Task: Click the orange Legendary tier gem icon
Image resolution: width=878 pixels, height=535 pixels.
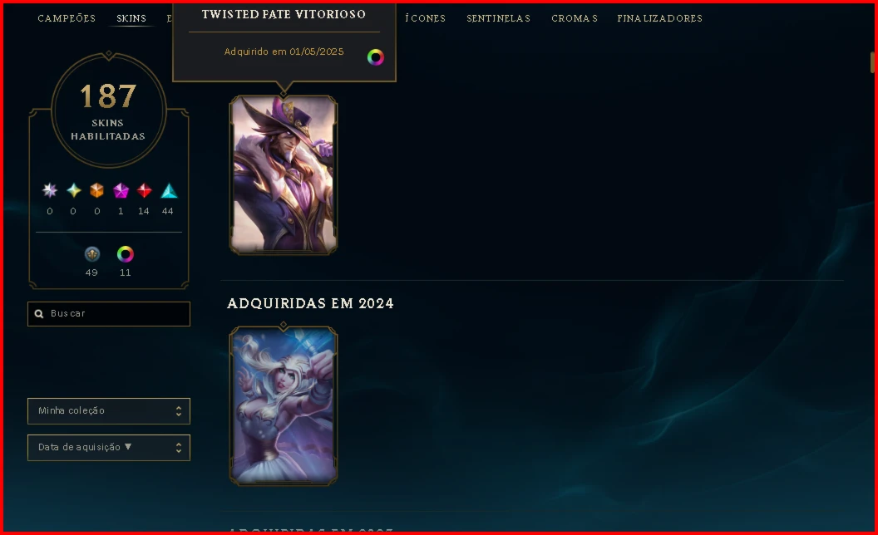Action: coord(97,191)
